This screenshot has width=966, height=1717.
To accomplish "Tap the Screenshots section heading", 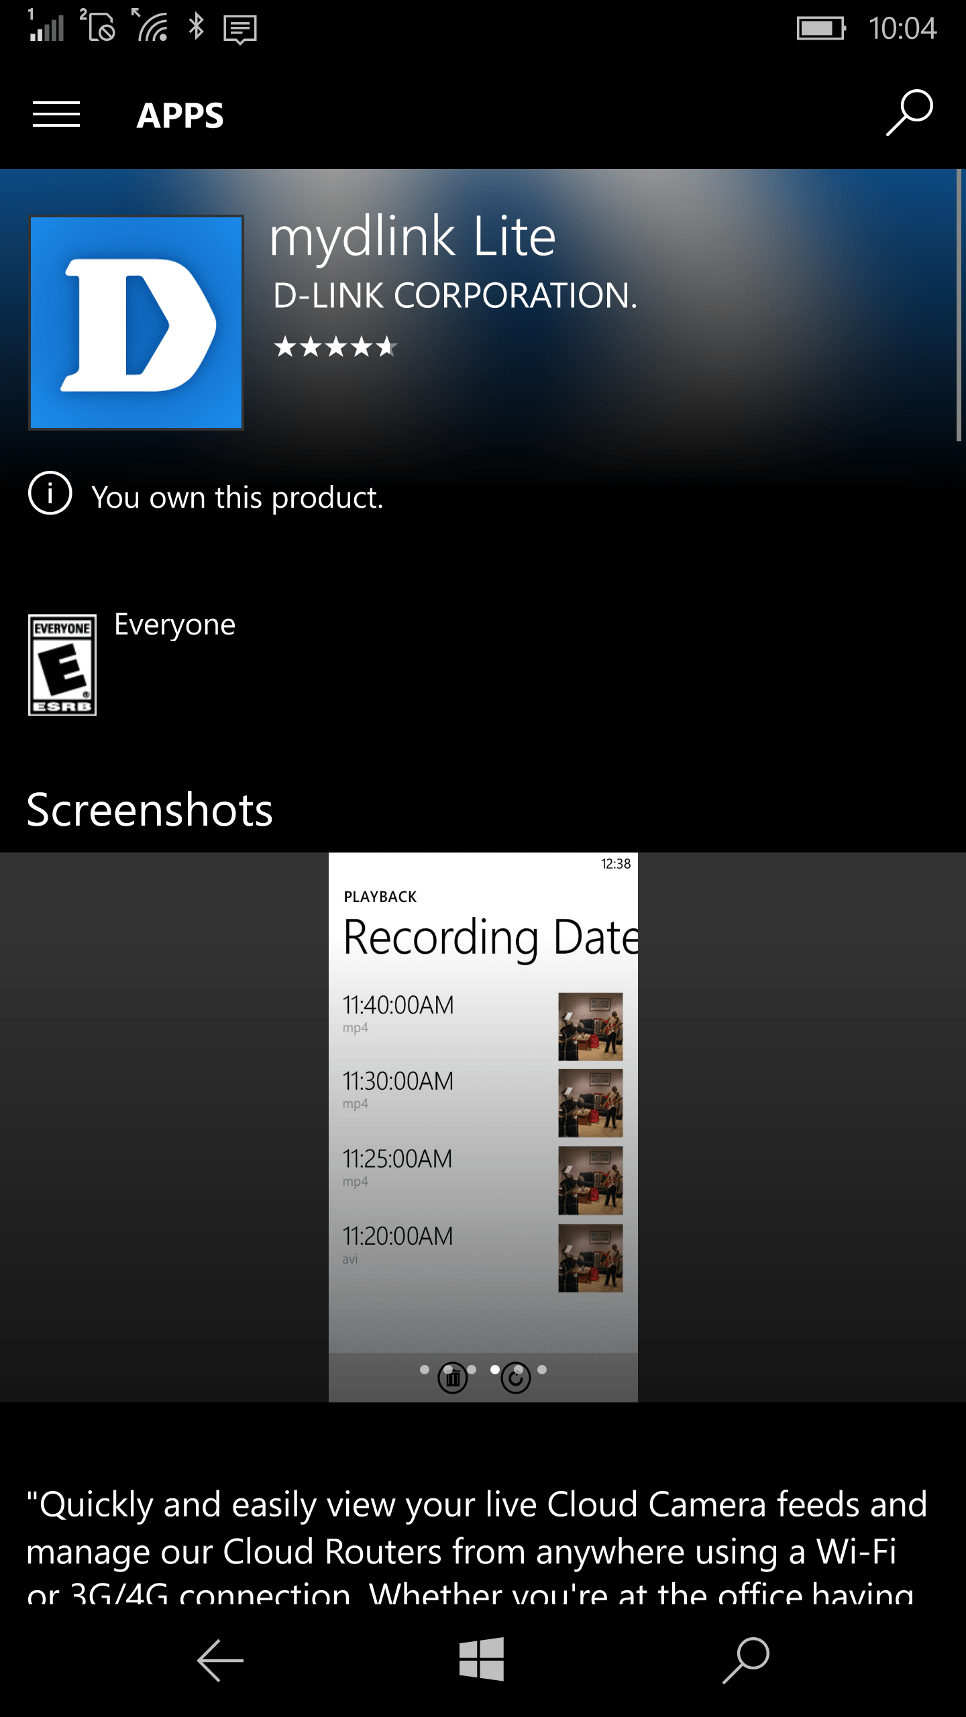I will 150,809.
